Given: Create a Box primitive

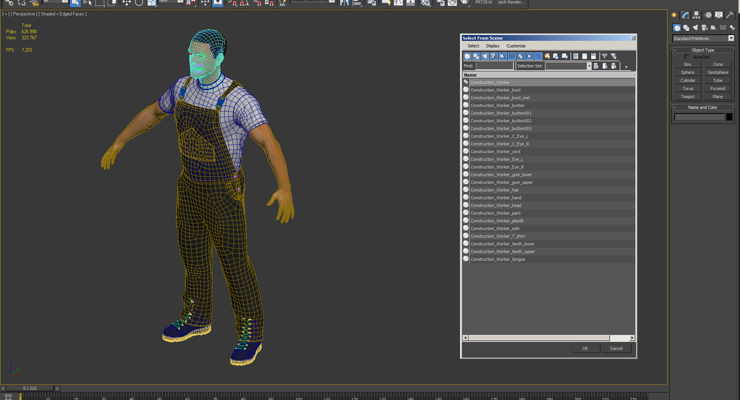Looking at the screenshot, I should (687, 64).
